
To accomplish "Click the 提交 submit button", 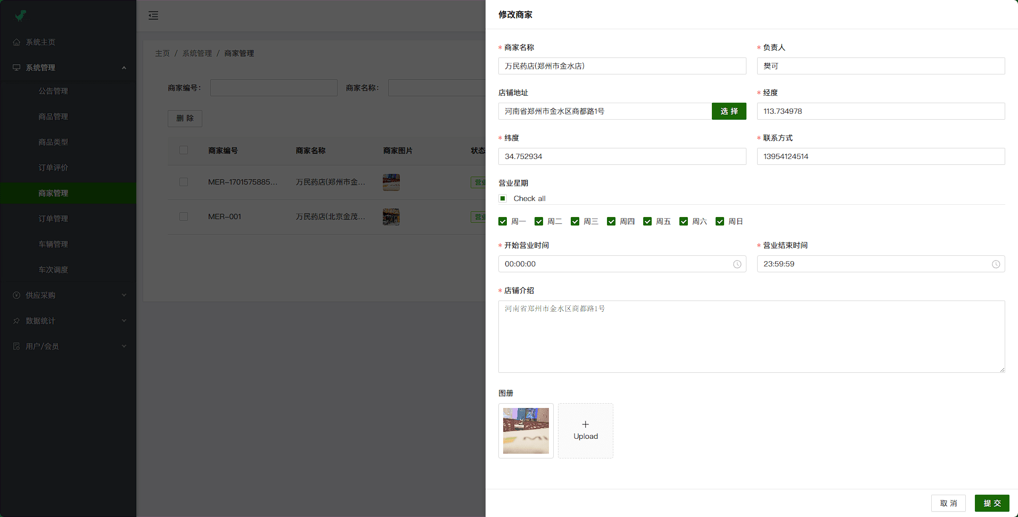I will click(991, 503).
